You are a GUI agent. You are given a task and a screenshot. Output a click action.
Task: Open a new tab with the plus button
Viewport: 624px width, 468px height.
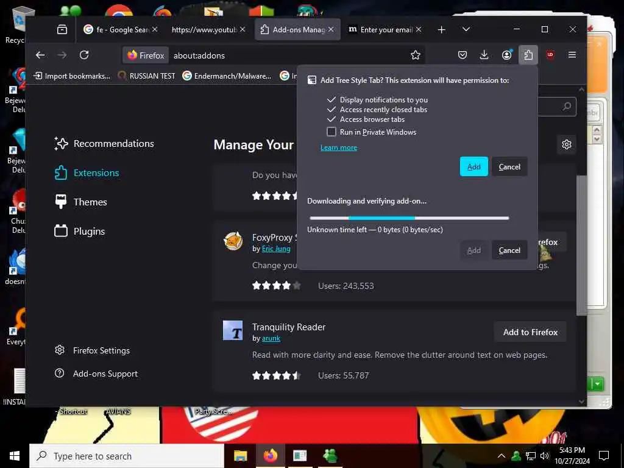tap(441, 29)
